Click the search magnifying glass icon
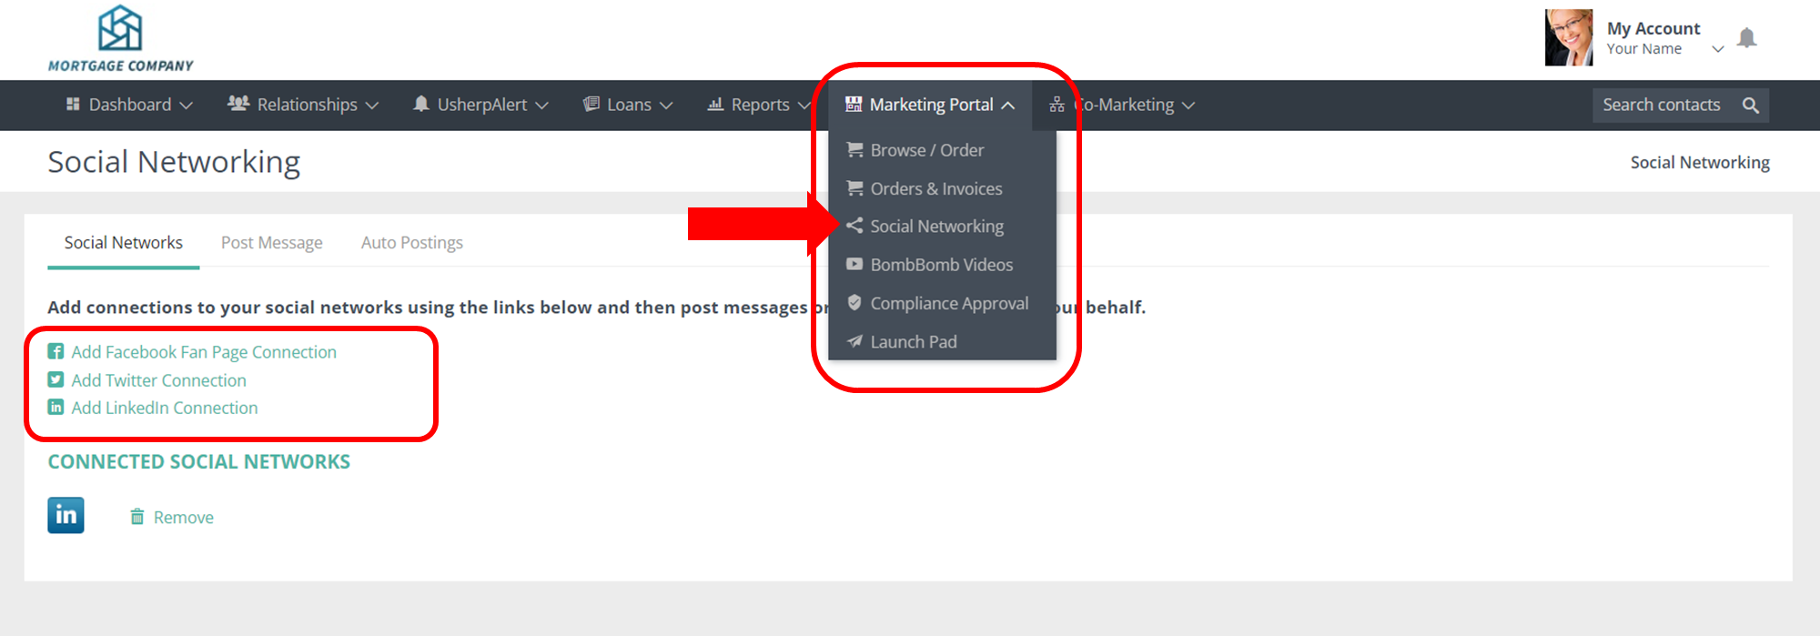 [x=1750, y=106]
